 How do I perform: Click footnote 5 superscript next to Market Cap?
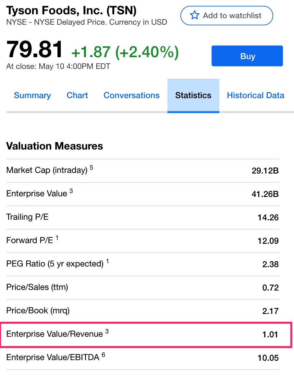92,168
